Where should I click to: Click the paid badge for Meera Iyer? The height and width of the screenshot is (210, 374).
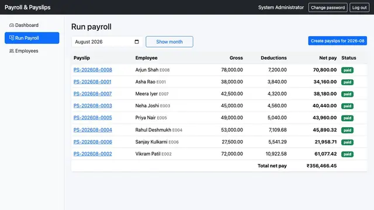point(347,94)
